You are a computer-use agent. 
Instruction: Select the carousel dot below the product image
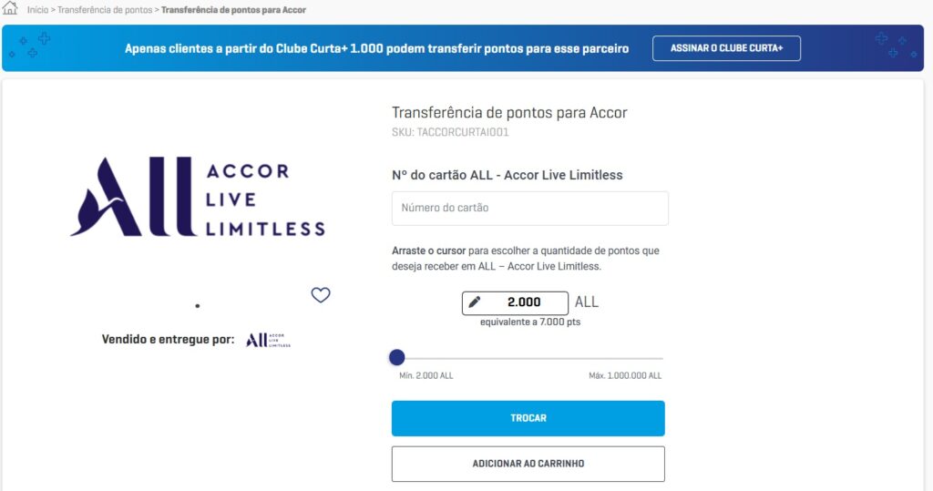pos(198,306)
